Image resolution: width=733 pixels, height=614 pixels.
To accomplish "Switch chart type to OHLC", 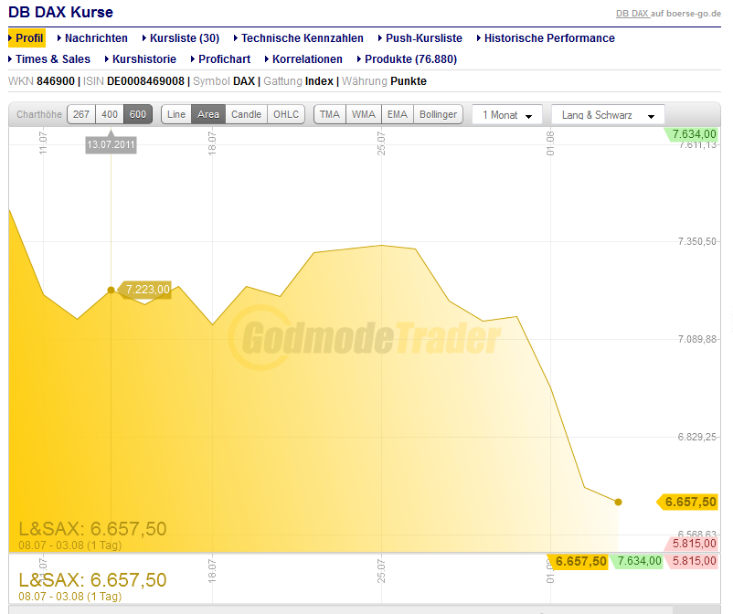I will click(286, 114).
